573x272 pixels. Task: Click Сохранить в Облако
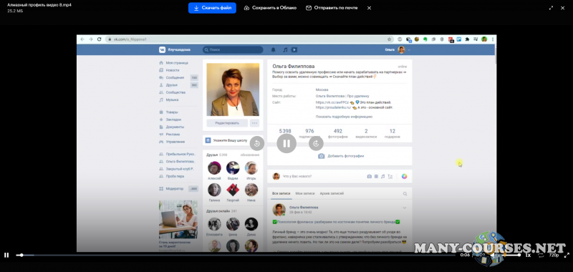coord(271,8)
